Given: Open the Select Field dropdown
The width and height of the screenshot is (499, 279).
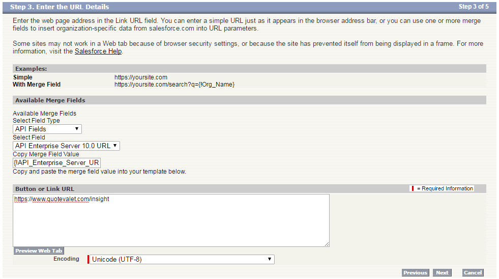Looking at the screenshot, I should (66, 146).
